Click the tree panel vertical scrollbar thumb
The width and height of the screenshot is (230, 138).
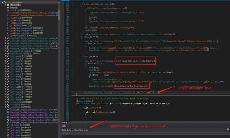(59, 15)
